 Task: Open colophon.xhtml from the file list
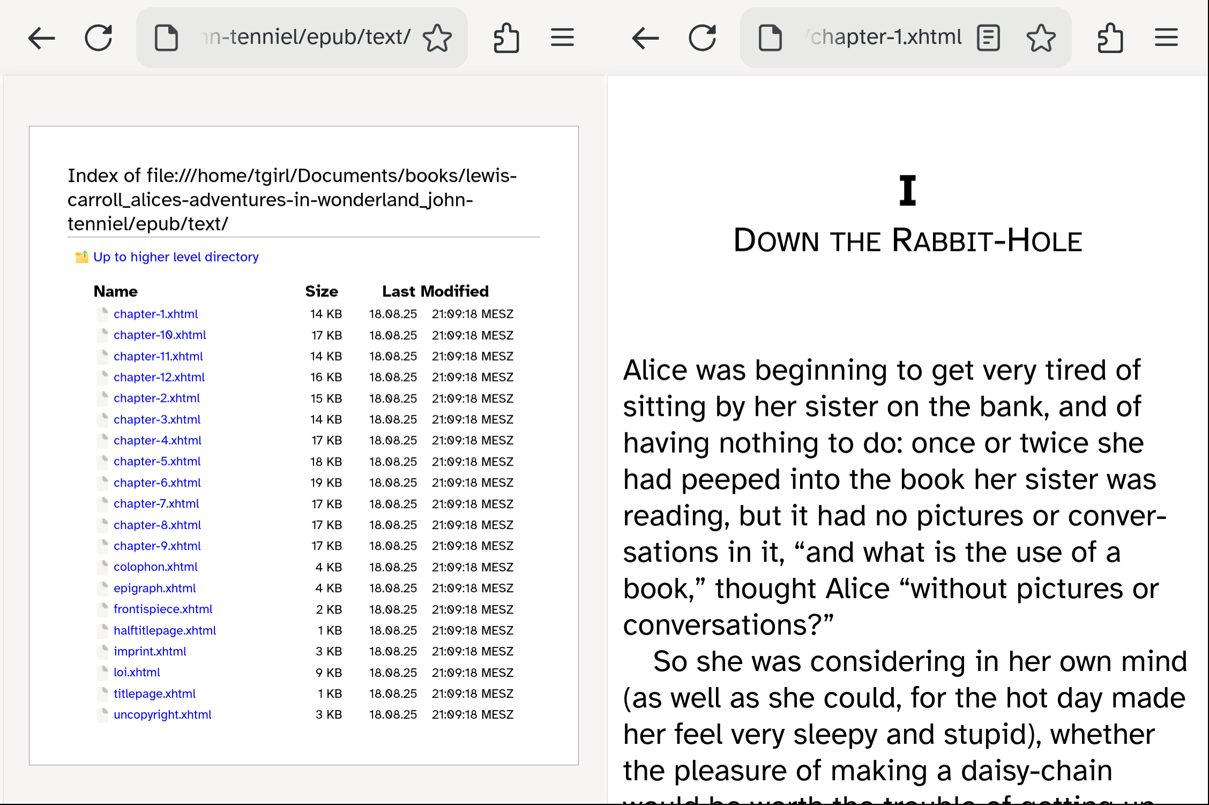[x=155, y=567]
